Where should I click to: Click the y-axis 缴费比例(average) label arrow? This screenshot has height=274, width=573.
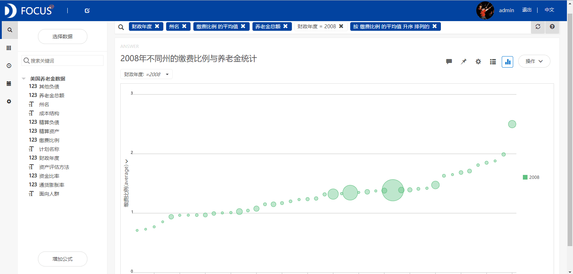(x=126, y=161)
